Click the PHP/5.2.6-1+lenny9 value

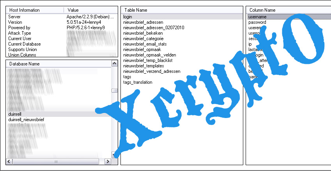coord(86,28)
